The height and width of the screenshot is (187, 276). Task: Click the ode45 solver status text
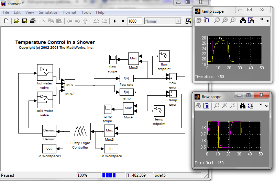(160, 175)
